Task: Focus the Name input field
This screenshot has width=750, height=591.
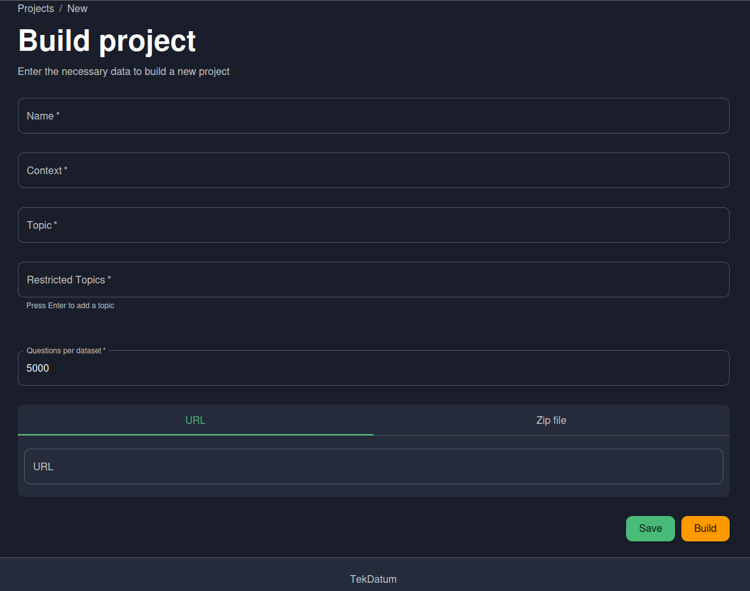Action: click(x=373, y=116)
